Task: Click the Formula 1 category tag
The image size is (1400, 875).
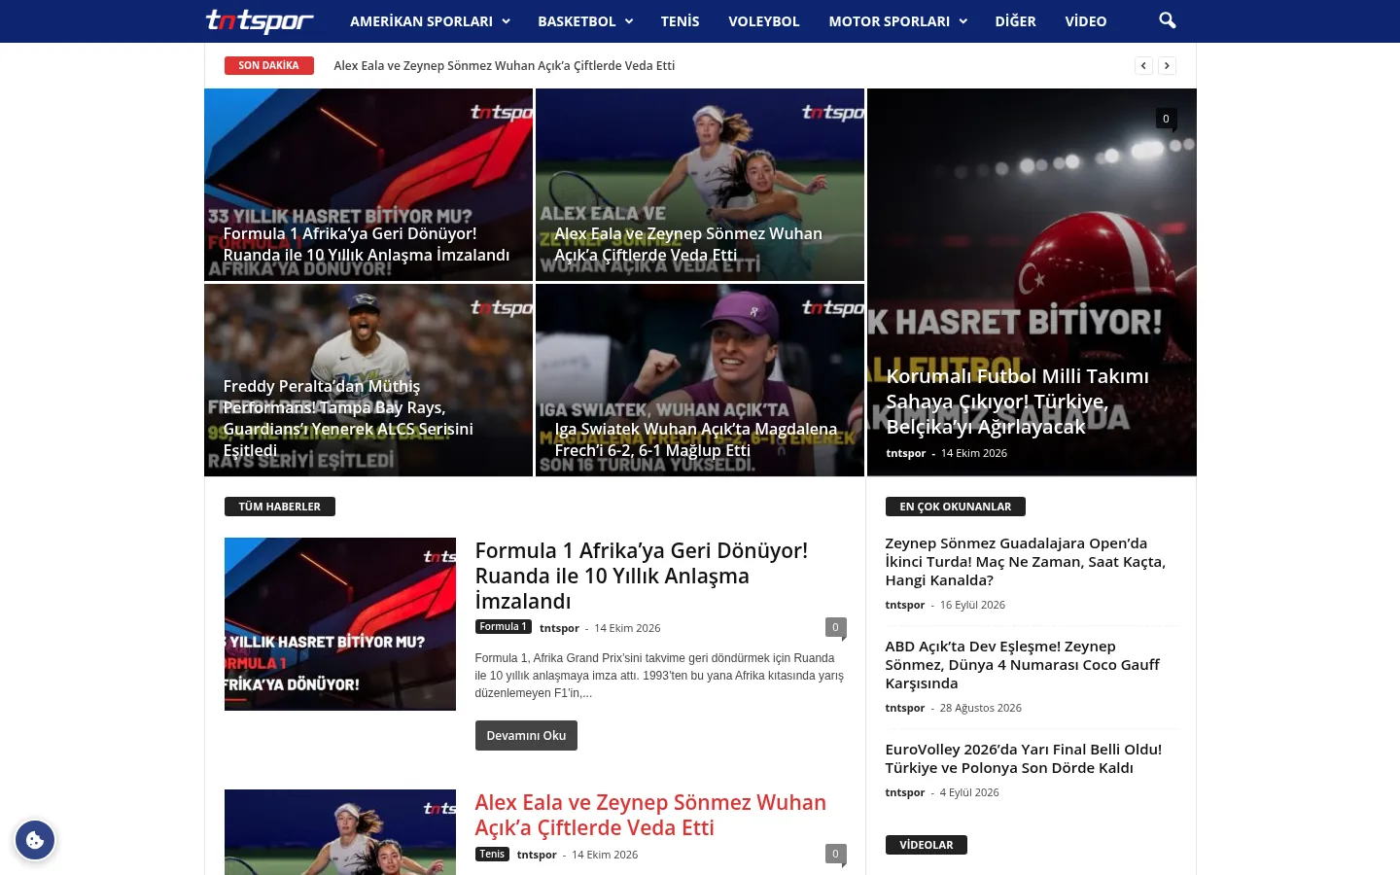Action: pos(503,627)
